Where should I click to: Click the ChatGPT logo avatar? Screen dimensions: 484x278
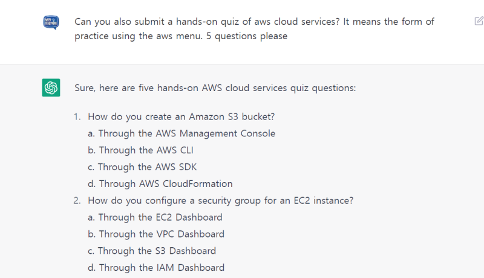click(51, 87)
